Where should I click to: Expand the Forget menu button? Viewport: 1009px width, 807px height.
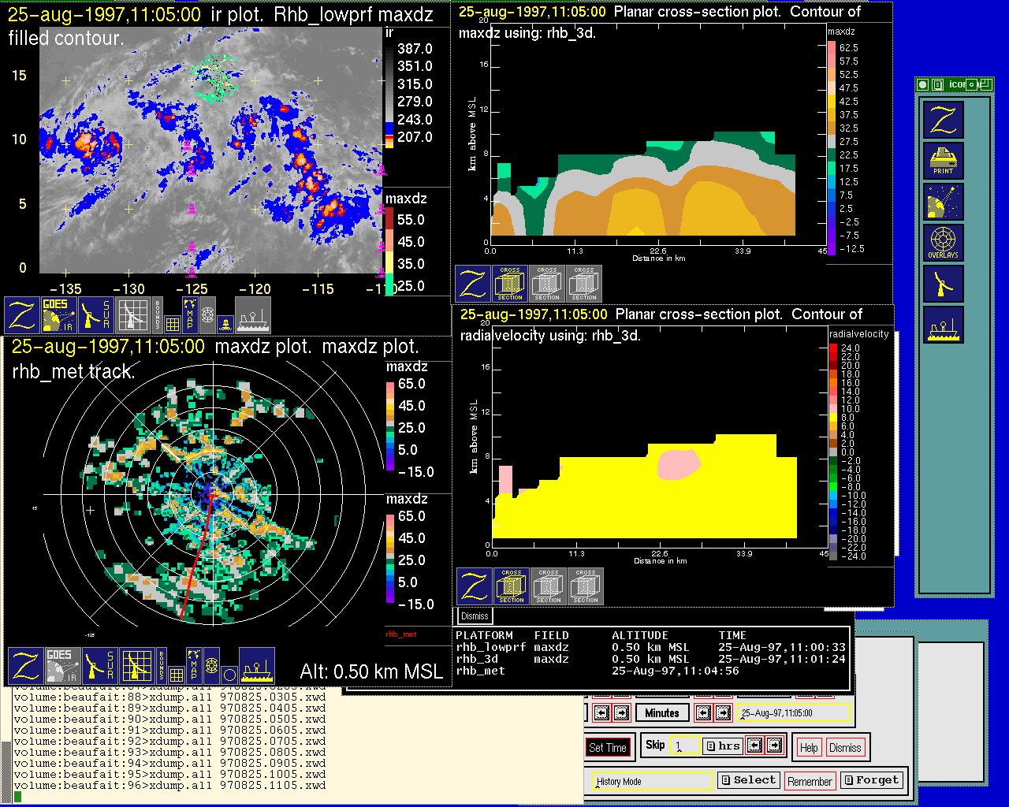pos(870,780)
